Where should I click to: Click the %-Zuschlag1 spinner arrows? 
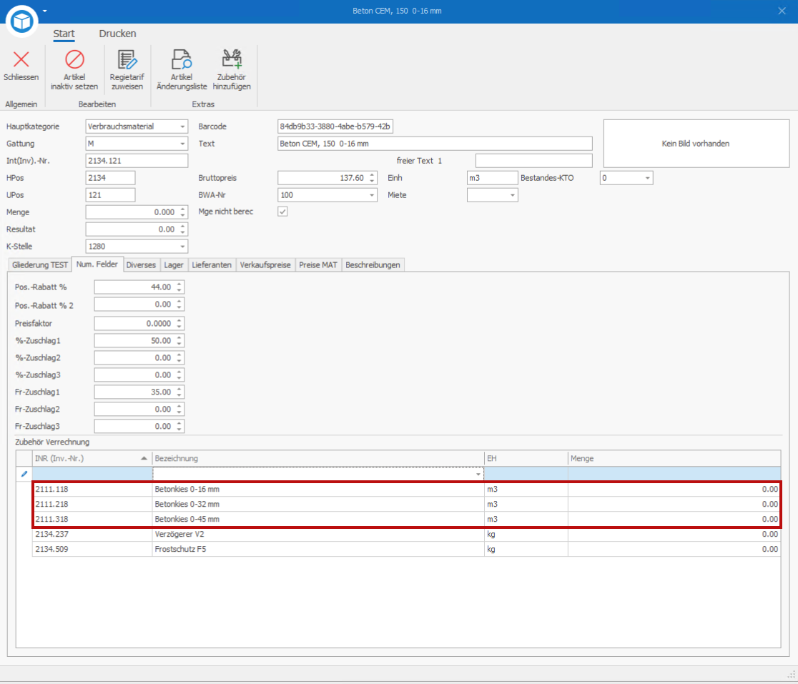(x=179, y=341)
